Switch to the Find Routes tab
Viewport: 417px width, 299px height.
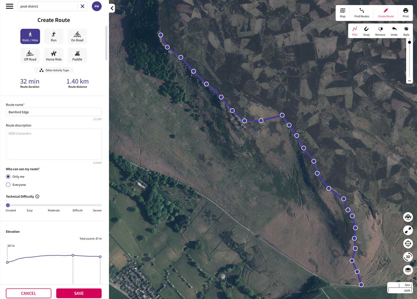coord(362,13)
